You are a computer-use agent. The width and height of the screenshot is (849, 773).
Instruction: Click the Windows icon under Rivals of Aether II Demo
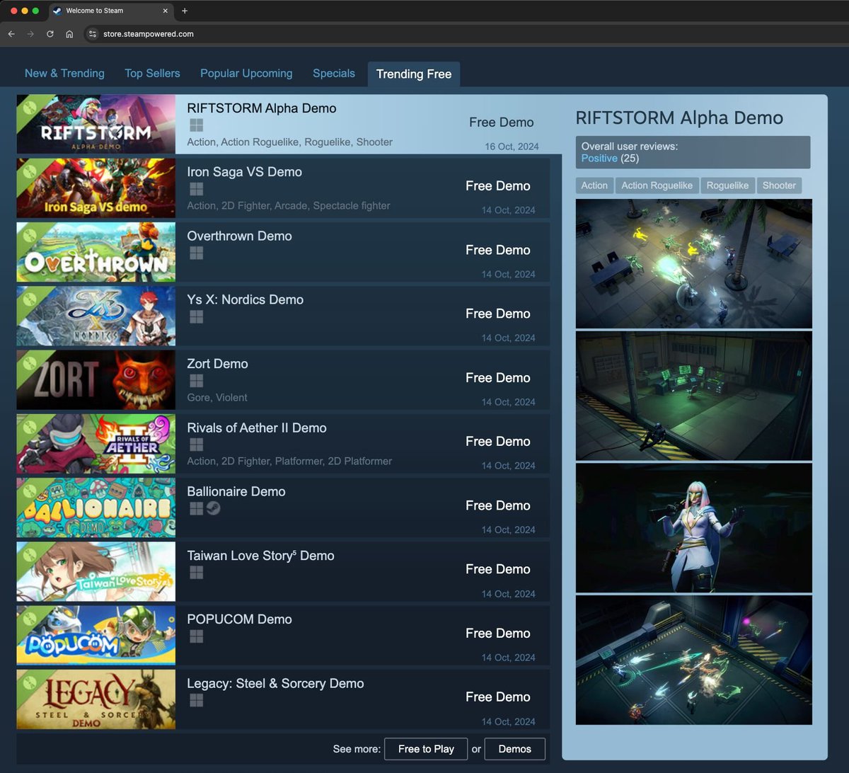click(197, 445)
